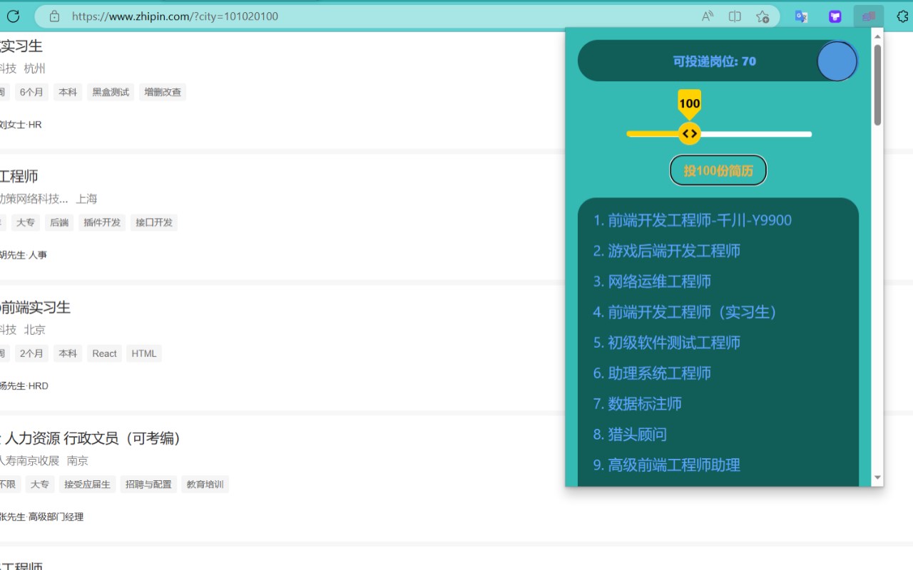Viewport: 913px width, 570px height.
Task: Select job 5. 初级软件测试工程师
Action: (x=667, y=343)
